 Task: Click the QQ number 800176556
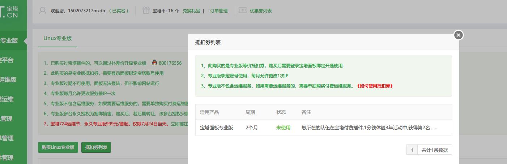[x=170, y=63]
